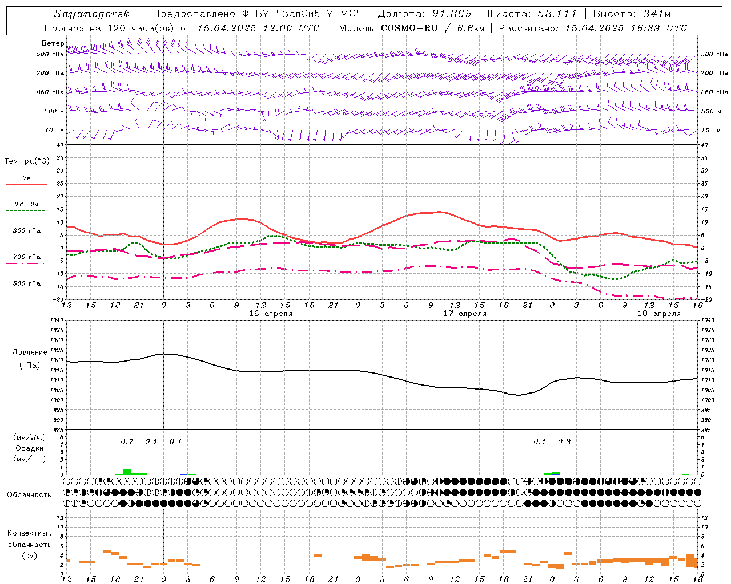Click the 'Осадки' precipitation label
Image resolution: width=731 pixels, height=584 pixels.
pyautogui.click(x=29, y=448)
